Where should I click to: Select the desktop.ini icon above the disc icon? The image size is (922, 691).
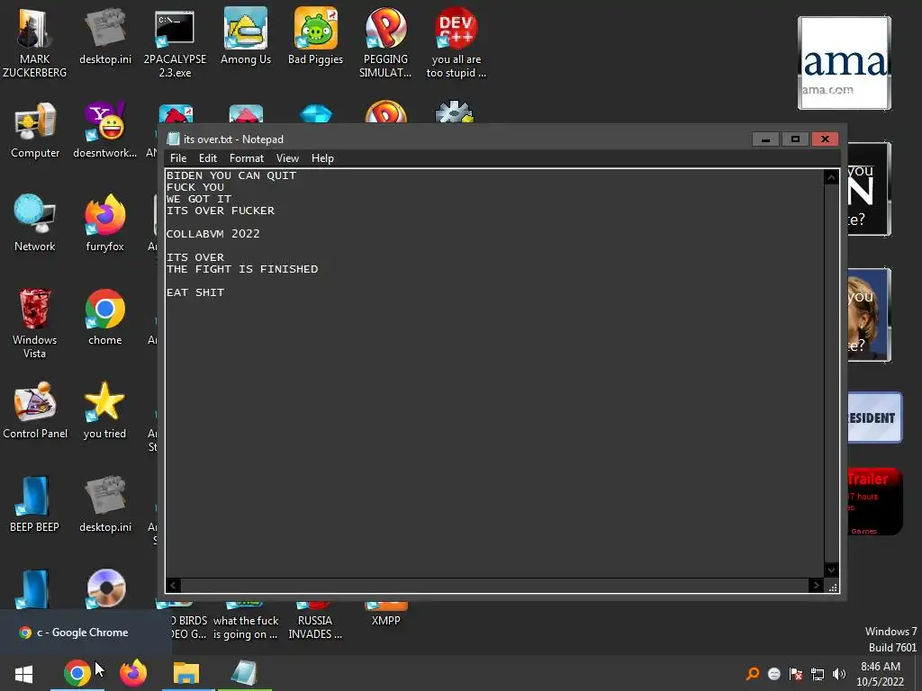105,504
